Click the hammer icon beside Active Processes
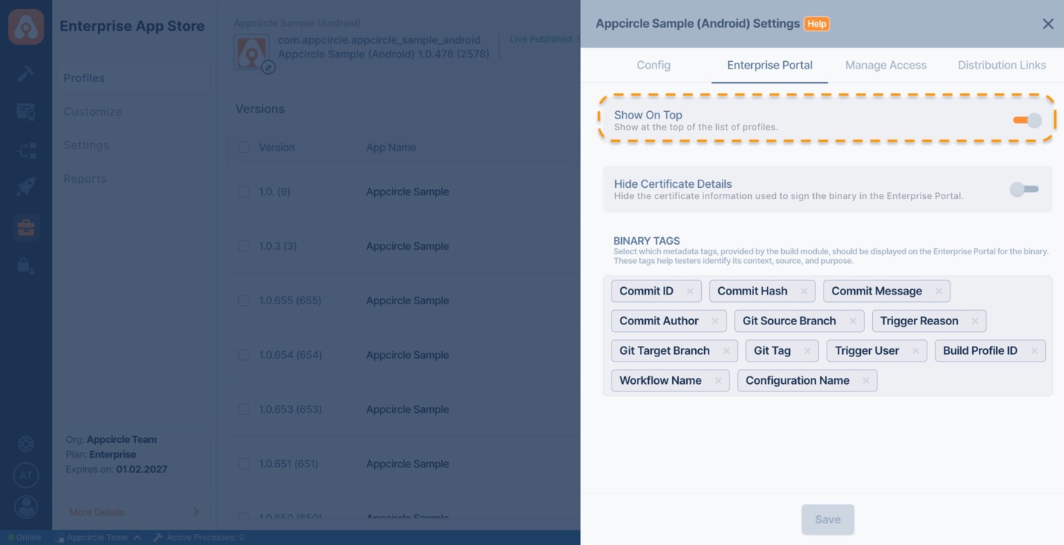This screenshot has width=1064, height=545. coord(157,537)
